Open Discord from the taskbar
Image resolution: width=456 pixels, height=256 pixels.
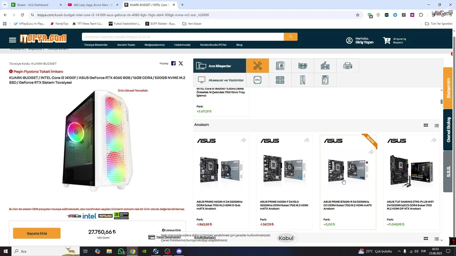(x=179, y=251)
